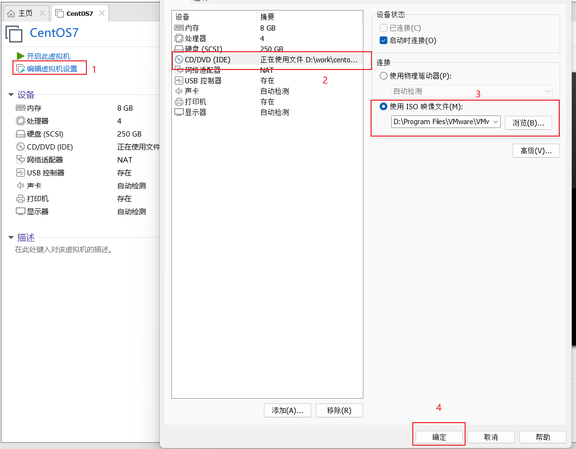Collapse the 设备 section in left panel

pos(11,95)
